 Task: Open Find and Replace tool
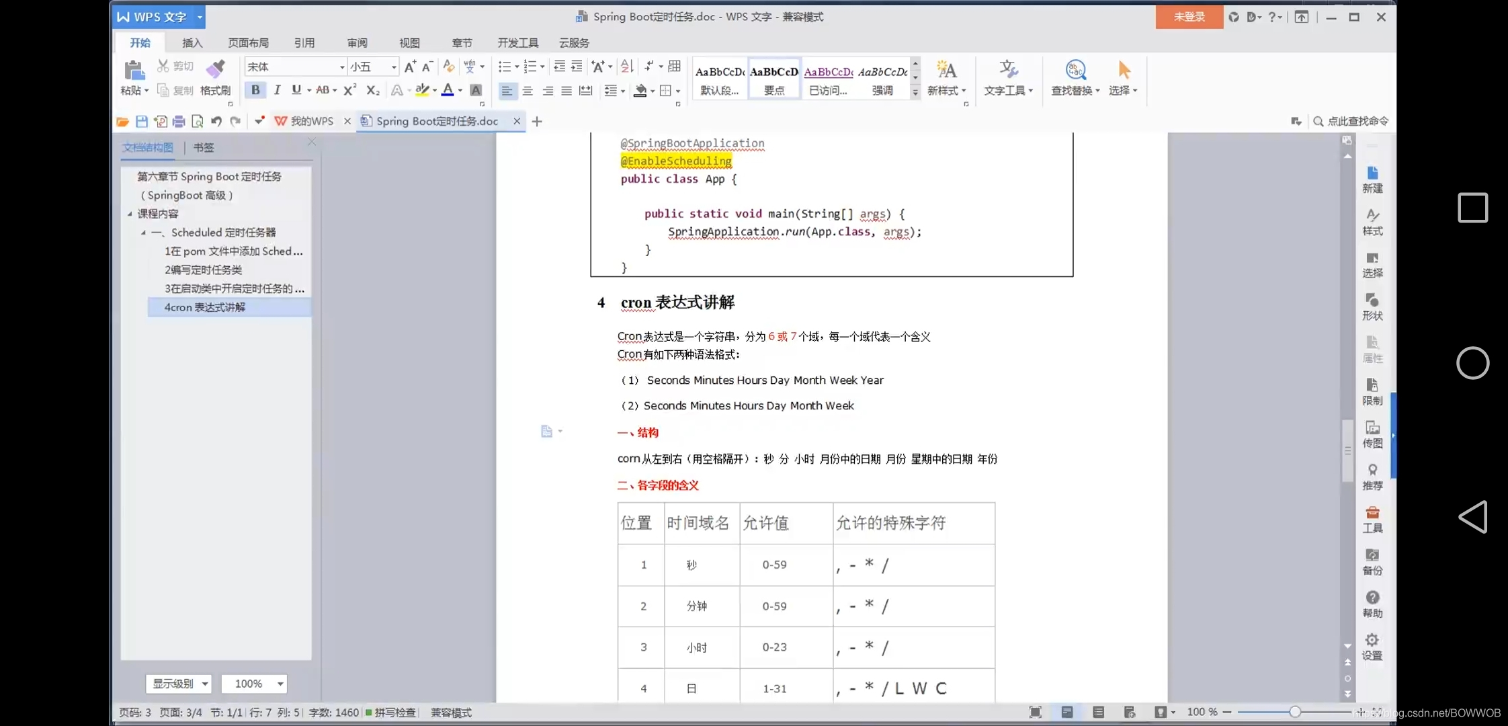(1075, 78)
